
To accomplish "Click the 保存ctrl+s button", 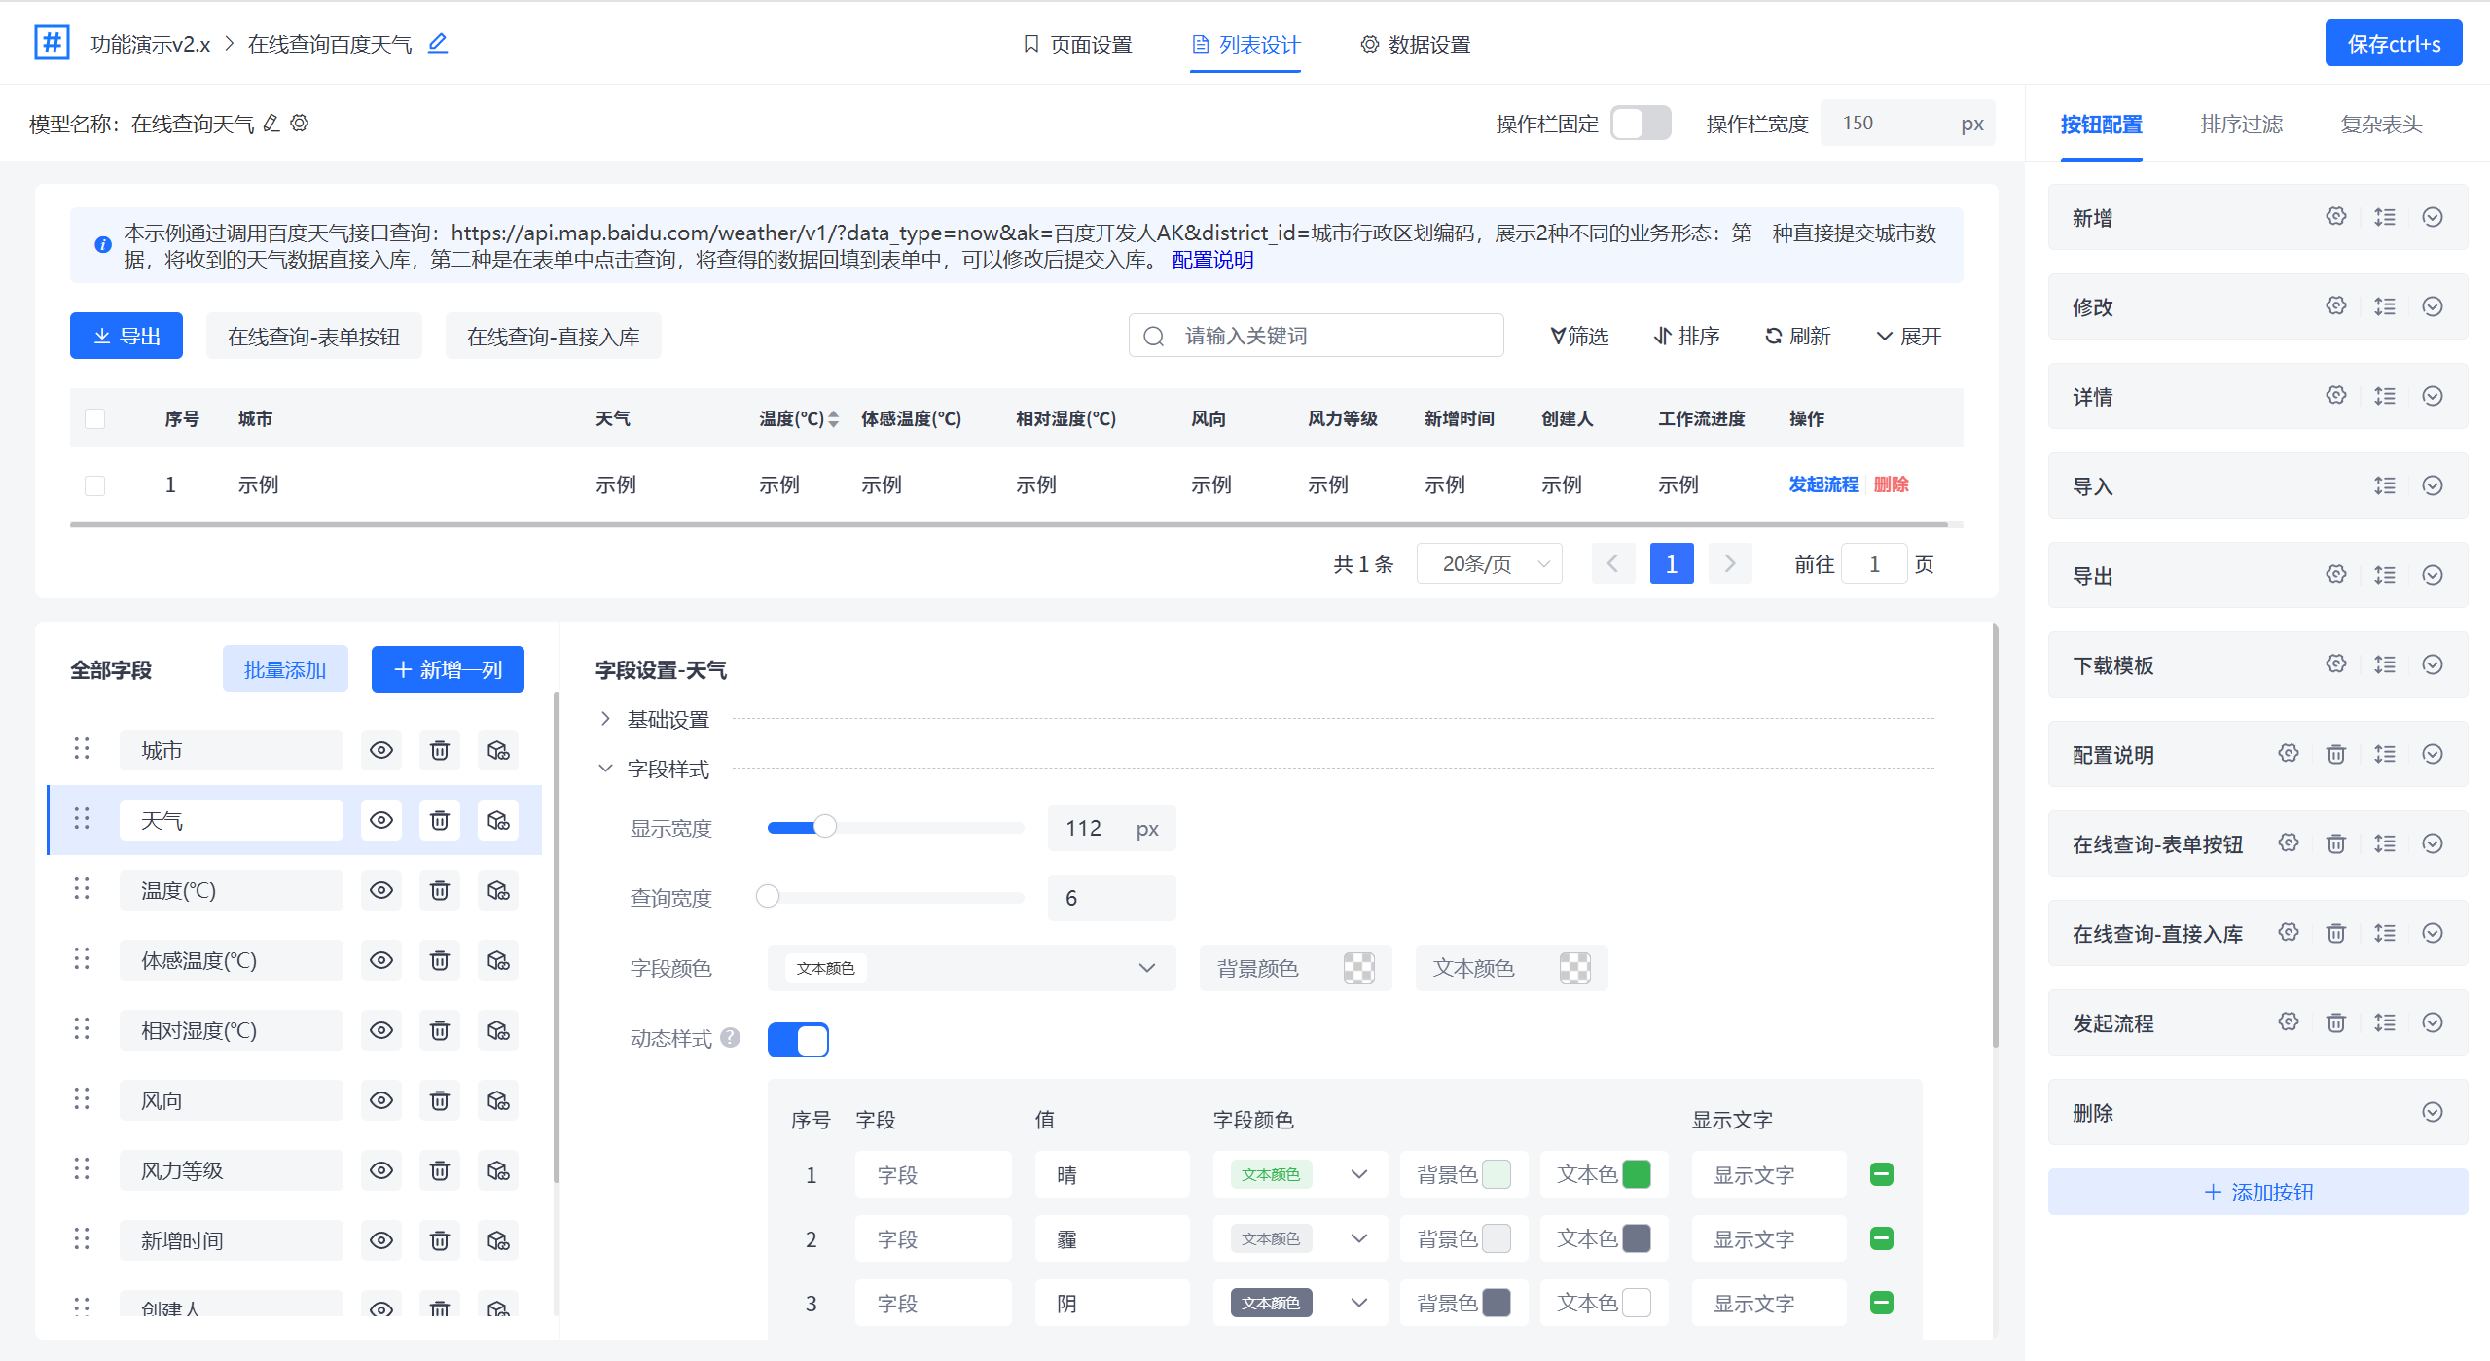I will [2393, 43].
